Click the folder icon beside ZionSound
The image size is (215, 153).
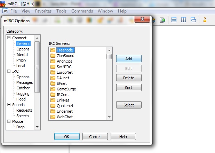53,56
